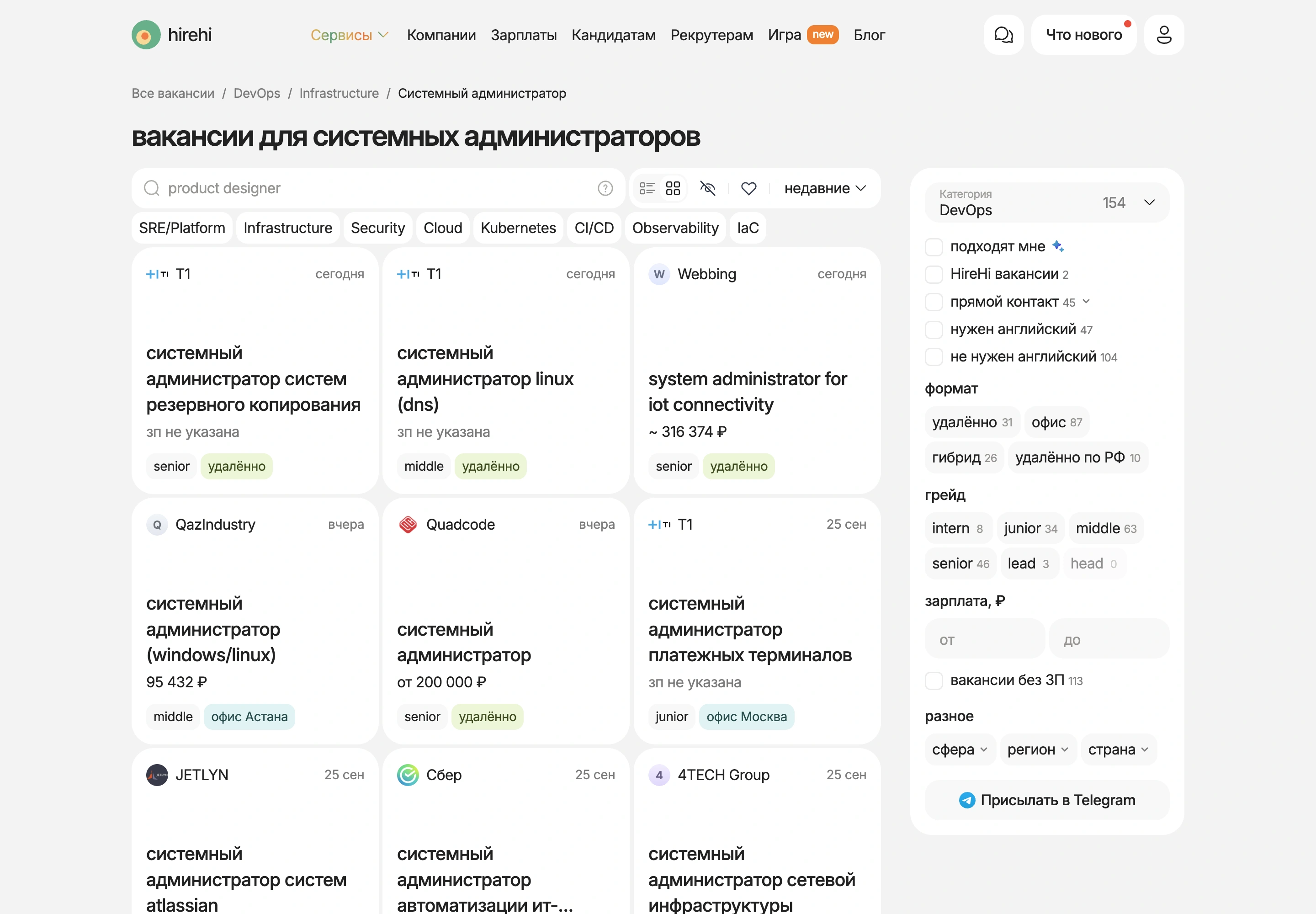This screenshot has width=1316, height=914.
Task: Click the search magnifier icon
Action: point(152,188)
